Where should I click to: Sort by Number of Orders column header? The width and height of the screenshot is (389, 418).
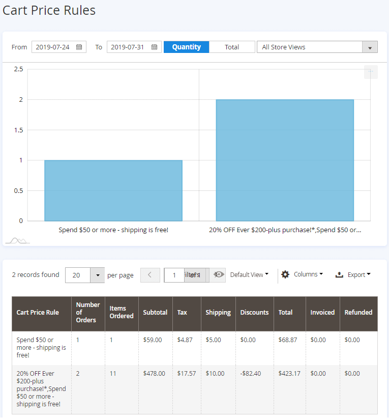click(88, 313)
